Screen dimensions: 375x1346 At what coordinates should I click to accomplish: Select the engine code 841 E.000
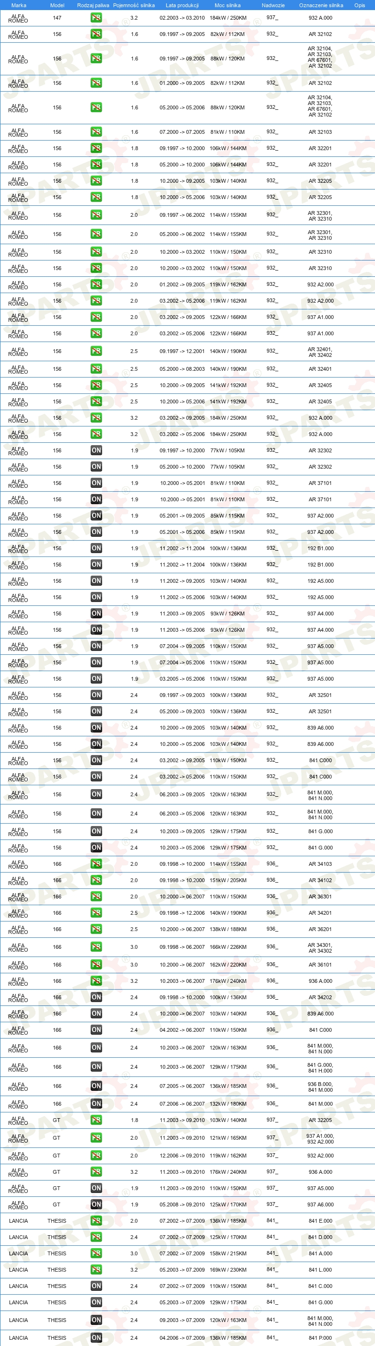click(320, 1221)
